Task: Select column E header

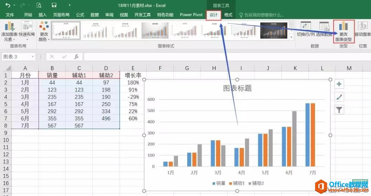Action: 133,68
